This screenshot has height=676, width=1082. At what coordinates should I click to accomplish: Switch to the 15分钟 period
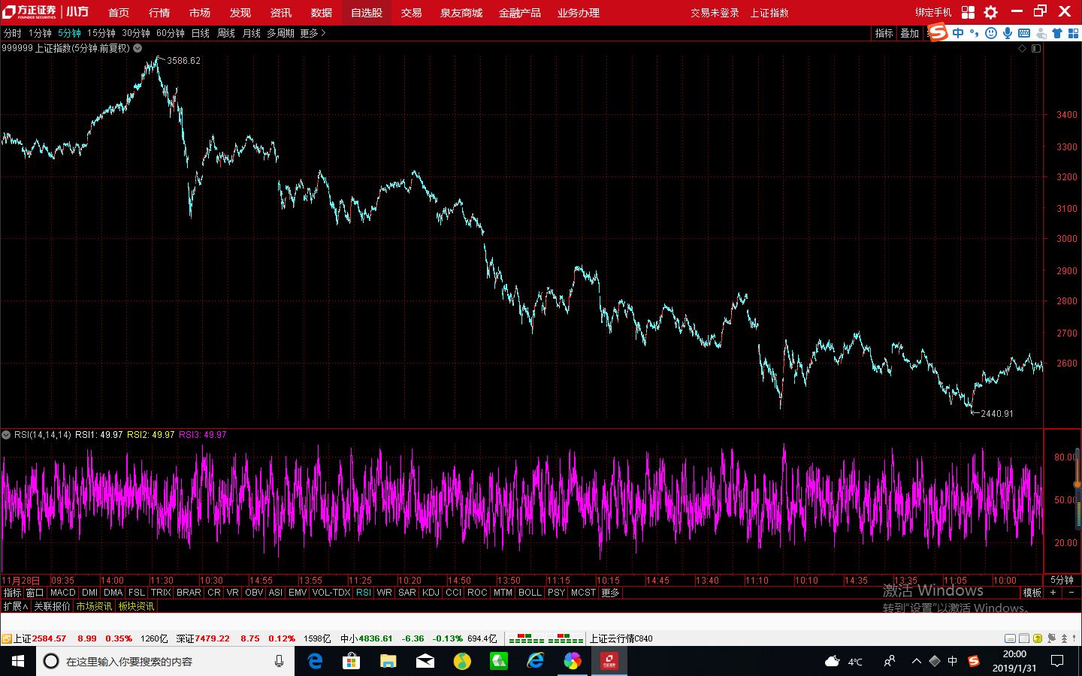[x=101, y=33]
